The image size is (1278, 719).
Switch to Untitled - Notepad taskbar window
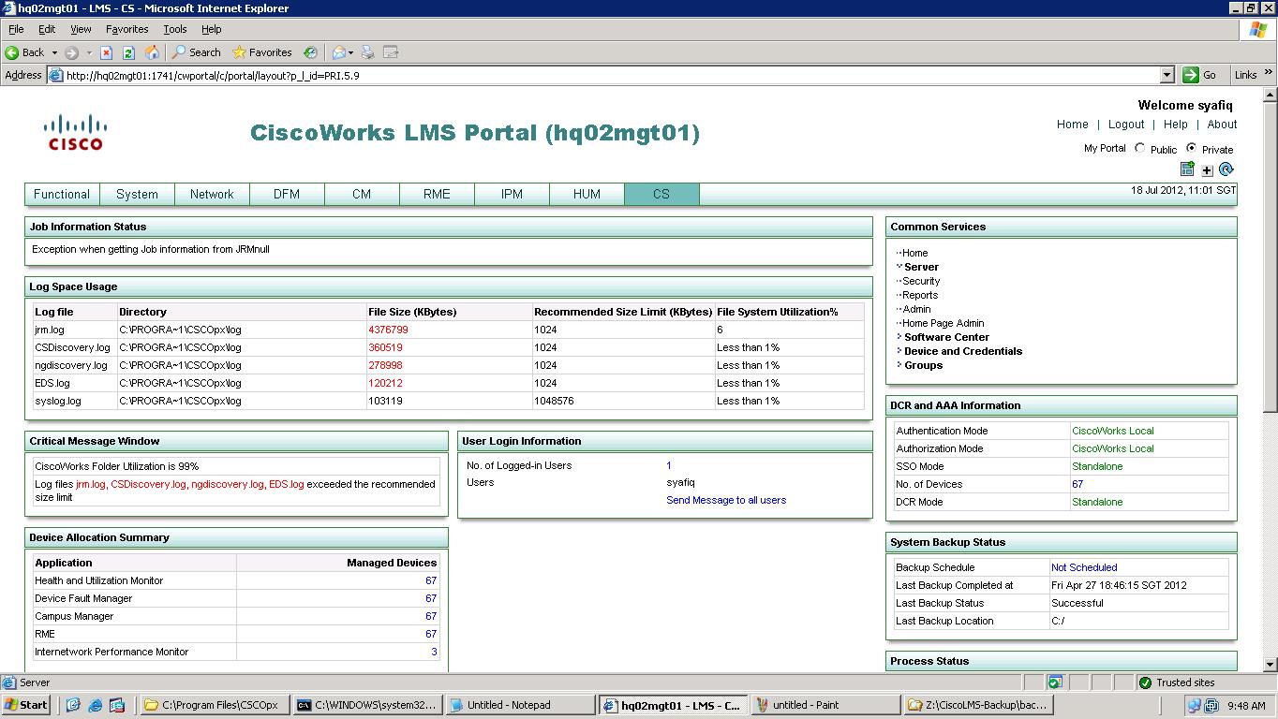coord(520,705)
